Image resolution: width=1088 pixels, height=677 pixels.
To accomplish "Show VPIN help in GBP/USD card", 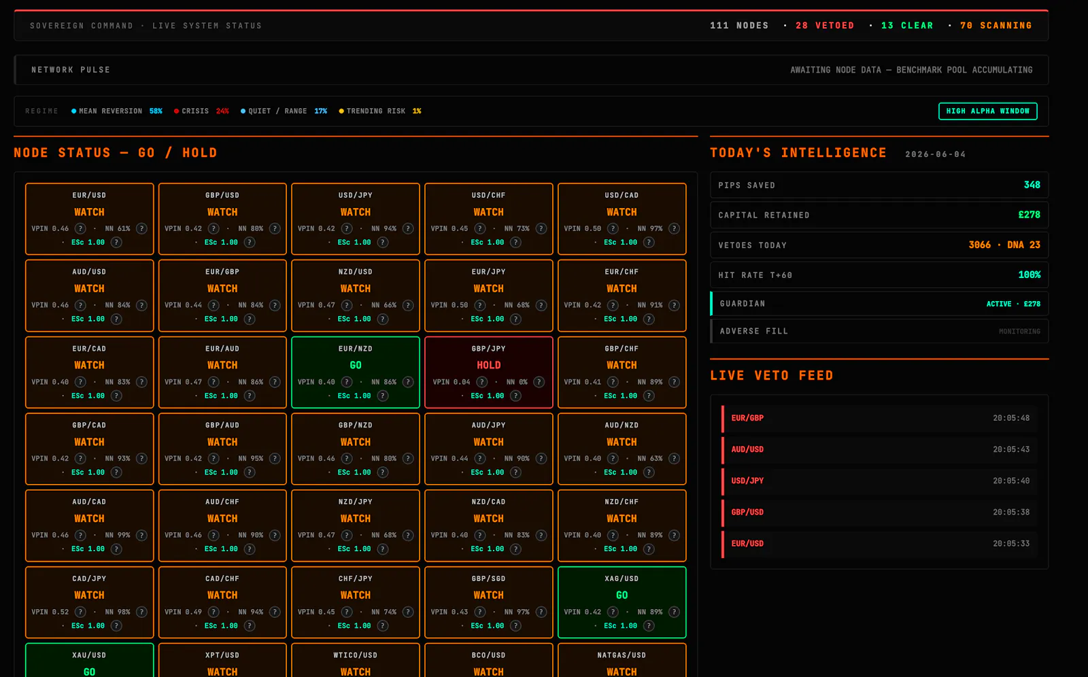I will (x=214, y=228).
